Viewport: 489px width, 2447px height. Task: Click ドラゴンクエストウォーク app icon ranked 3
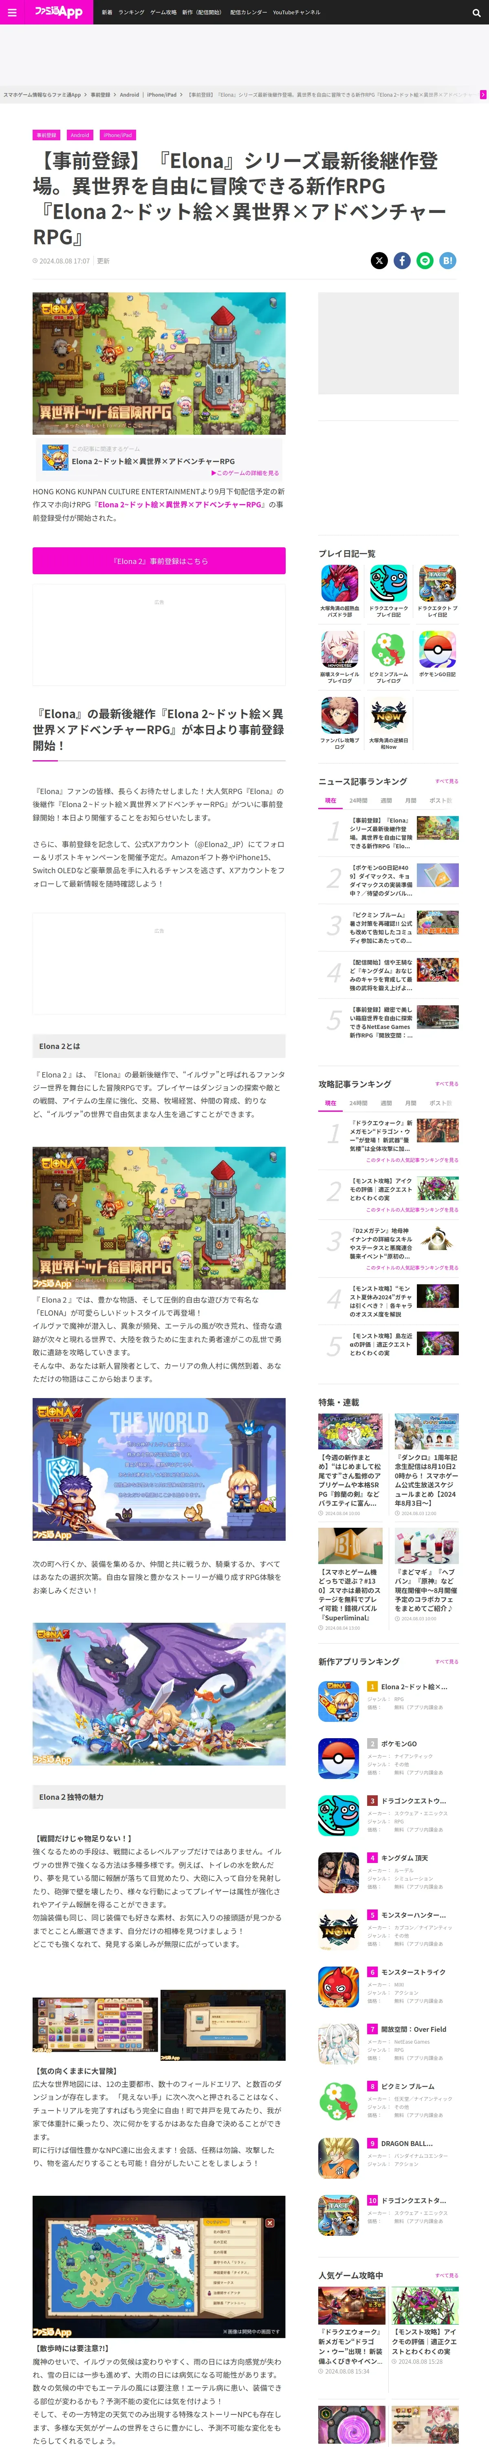(x=338, y=1815)
